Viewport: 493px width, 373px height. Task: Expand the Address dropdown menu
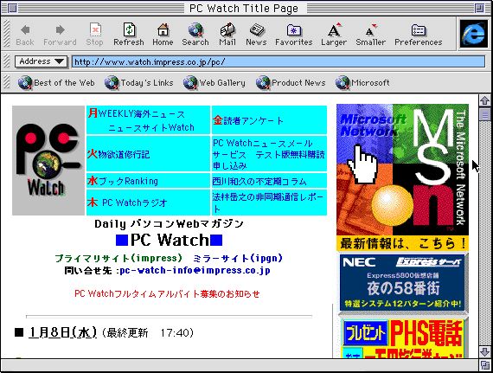click(42, 61)
